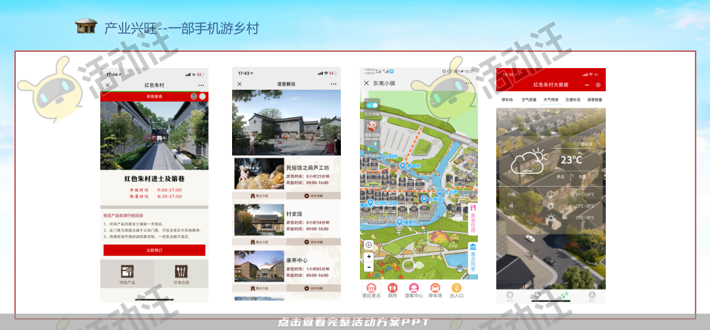Show 厕所 restrooms on the map
Viewport: 710px width, 330px height.
pos(392,289)
